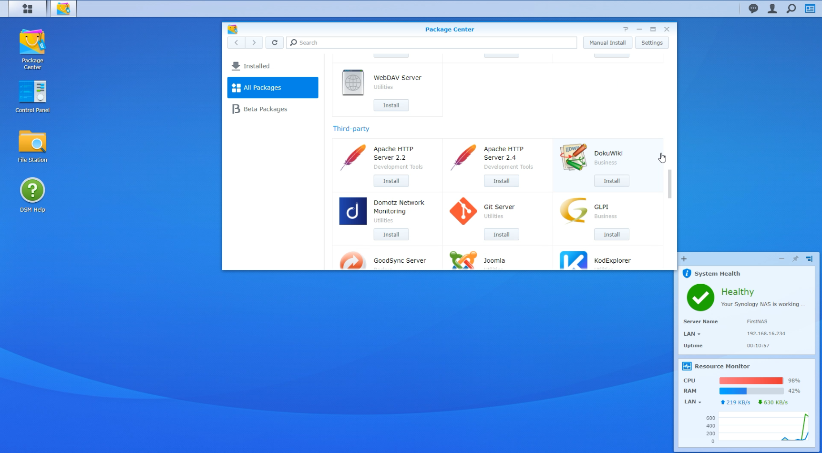Click the IP address 192.168.16.234
The width and height of the screenshot is (822, 453).
(766, 334)
